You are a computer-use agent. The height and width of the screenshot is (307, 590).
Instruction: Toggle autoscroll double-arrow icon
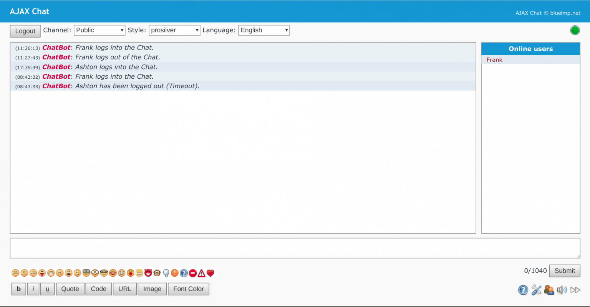(x=575, y=290)
